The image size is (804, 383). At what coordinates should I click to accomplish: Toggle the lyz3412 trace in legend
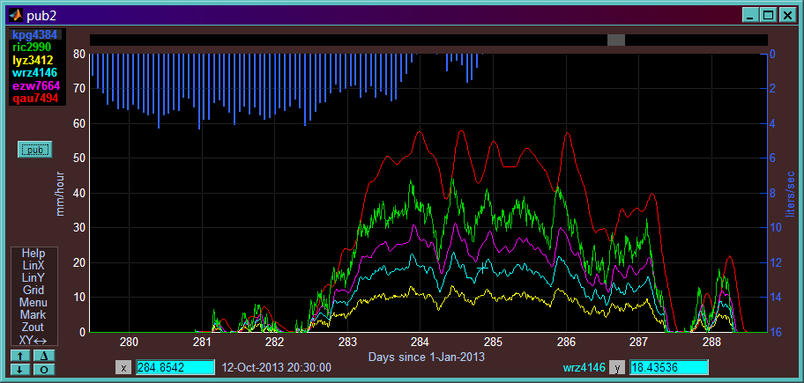(x=33, y=60)
